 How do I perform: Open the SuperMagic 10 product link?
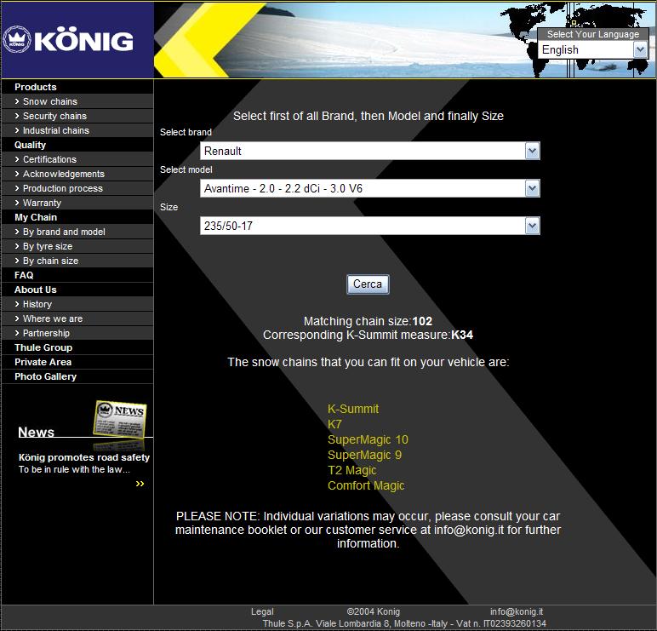point(368,439)
